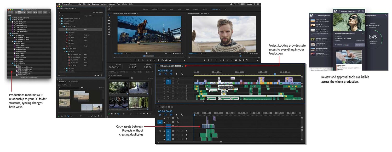Toggle lock on track A2 in Sequence 01
The image size is (392, 152).
point(164,135)
